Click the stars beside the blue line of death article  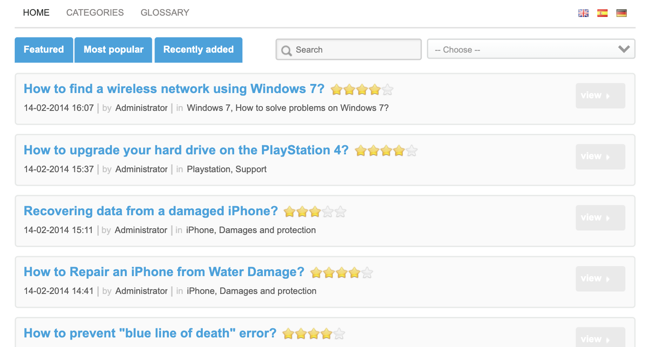tap(314, 334)
